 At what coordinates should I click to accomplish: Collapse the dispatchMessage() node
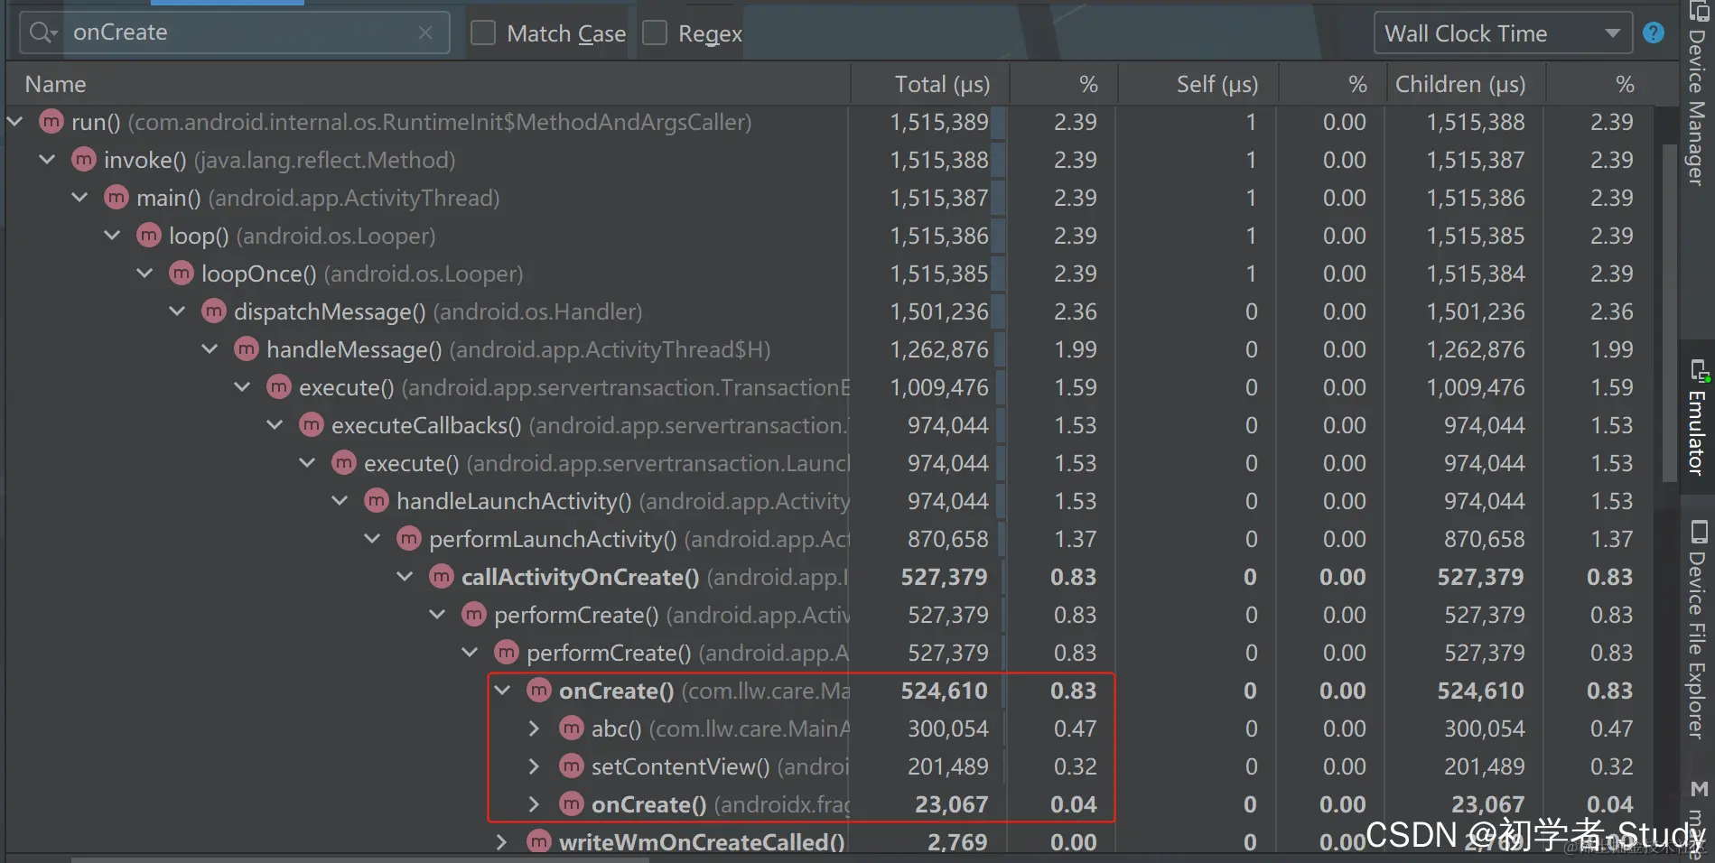tap(178, 311)
